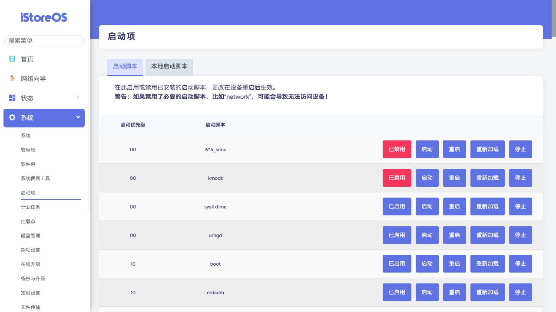556x312 pixels.
Task: Reload the urngd script with 重新加载
Action: pos(487,235)
